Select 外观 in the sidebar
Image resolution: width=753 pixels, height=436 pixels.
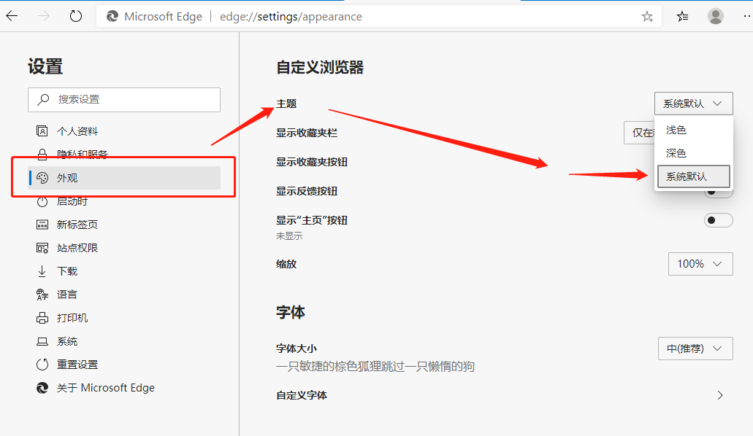(124, 178)
